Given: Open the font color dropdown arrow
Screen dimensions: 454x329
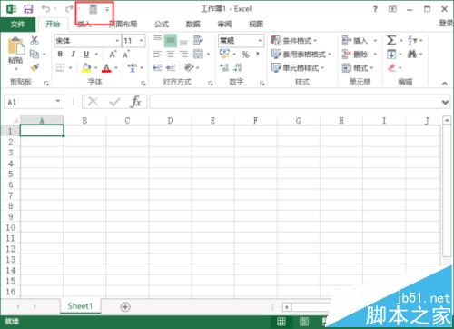Looking at the screenshot, I should (116, 68).
